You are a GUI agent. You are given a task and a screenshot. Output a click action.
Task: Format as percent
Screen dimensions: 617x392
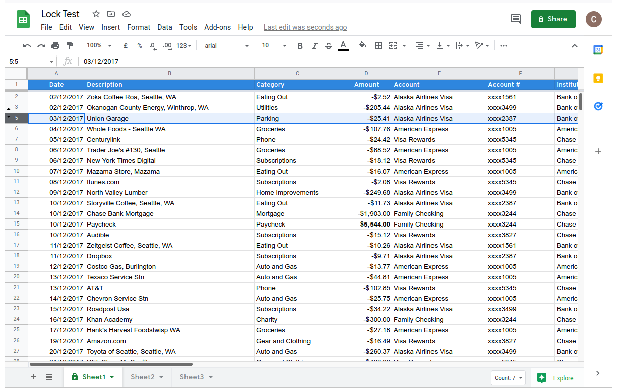click(140, 46)
